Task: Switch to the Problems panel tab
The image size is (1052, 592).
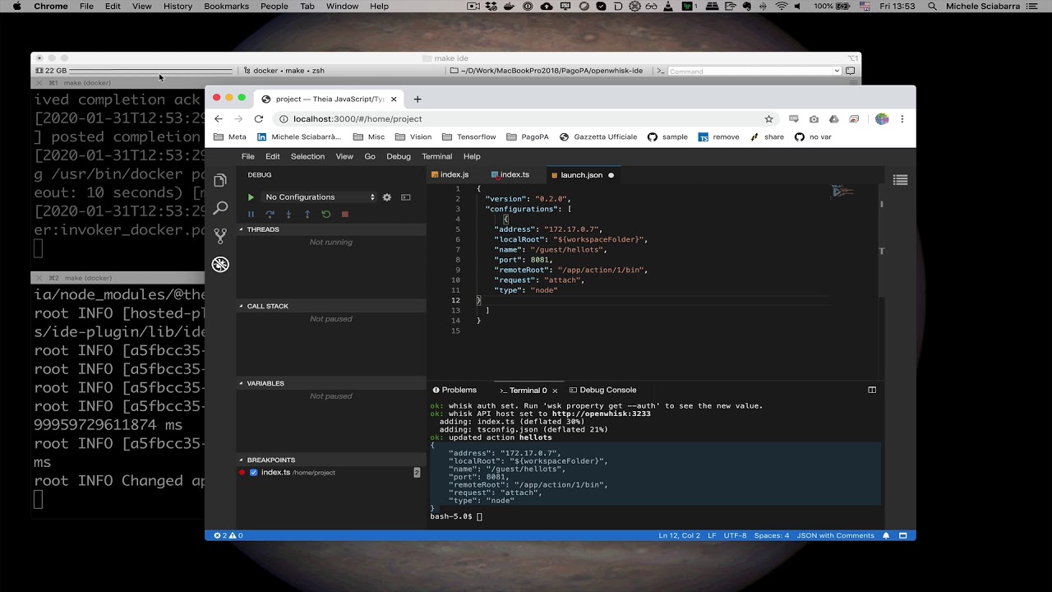Action: 454,391
